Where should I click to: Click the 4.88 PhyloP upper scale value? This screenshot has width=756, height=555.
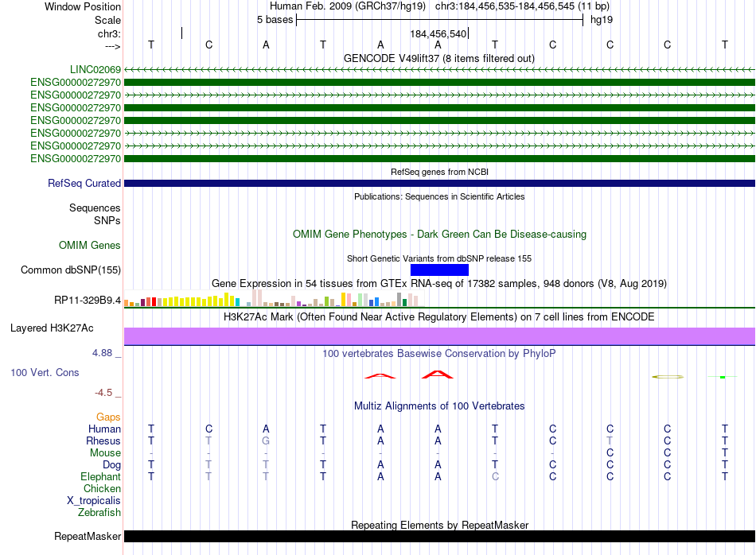102,353
